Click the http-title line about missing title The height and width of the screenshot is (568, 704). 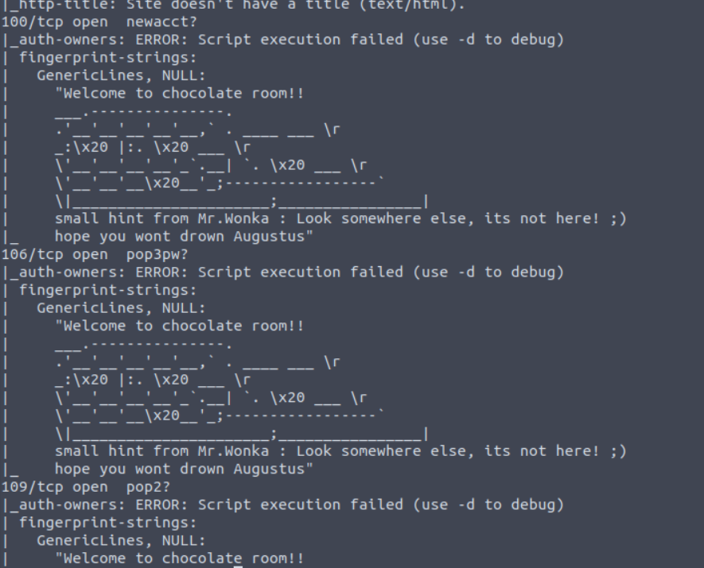click(233, 5)
